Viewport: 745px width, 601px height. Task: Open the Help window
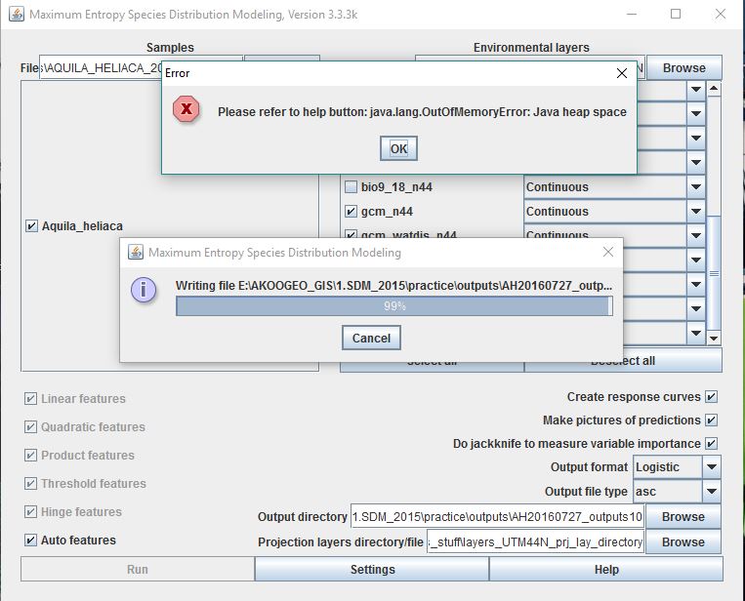pyautogui.click(x=606, y=569)
